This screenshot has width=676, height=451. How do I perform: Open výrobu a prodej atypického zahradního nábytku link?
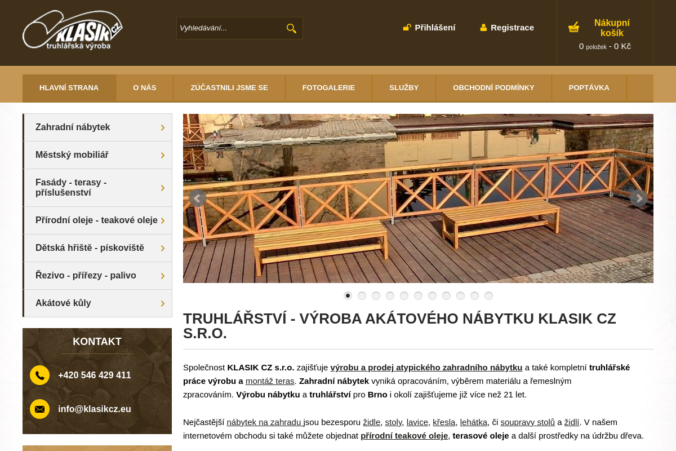tap(426, 368)
